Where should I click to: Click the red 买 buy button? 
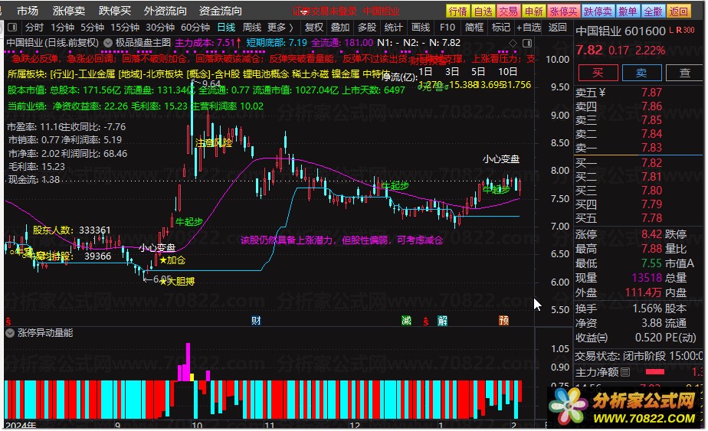coord(598,73)
